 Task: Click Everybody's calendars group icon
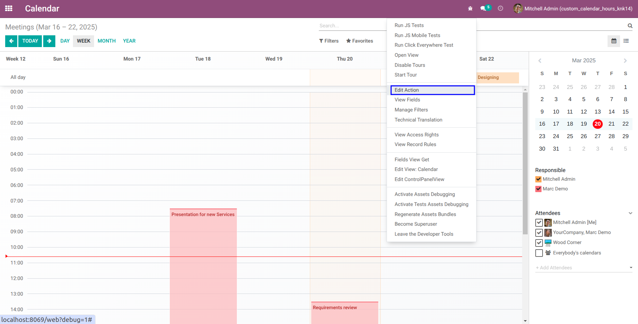click(x=548, y=253)
